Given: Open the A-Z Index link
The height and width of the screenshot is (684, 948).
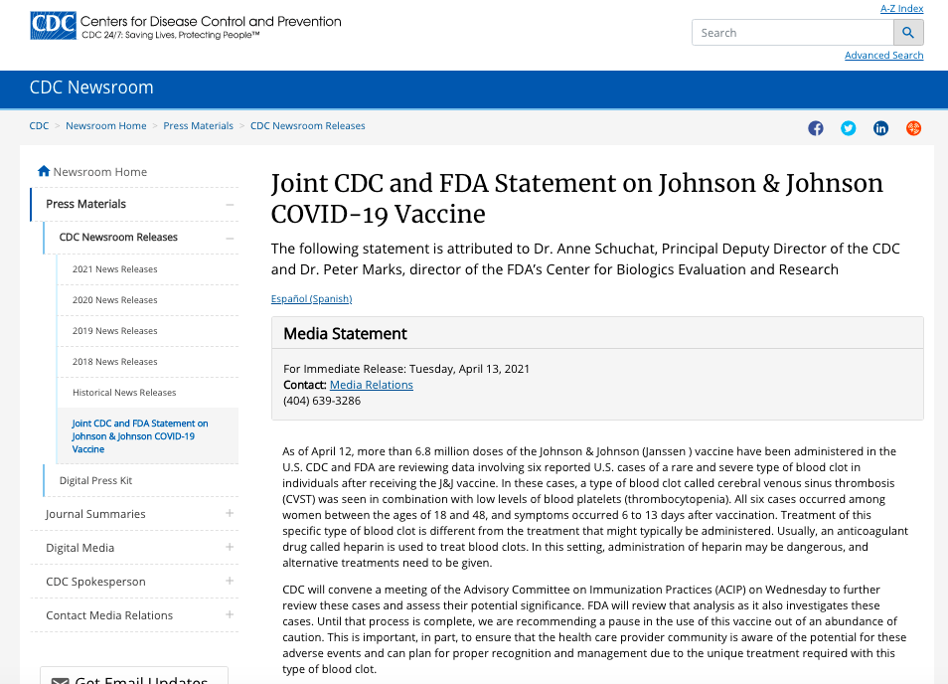Looking at the screenshot, I should [x=901, y=9].
